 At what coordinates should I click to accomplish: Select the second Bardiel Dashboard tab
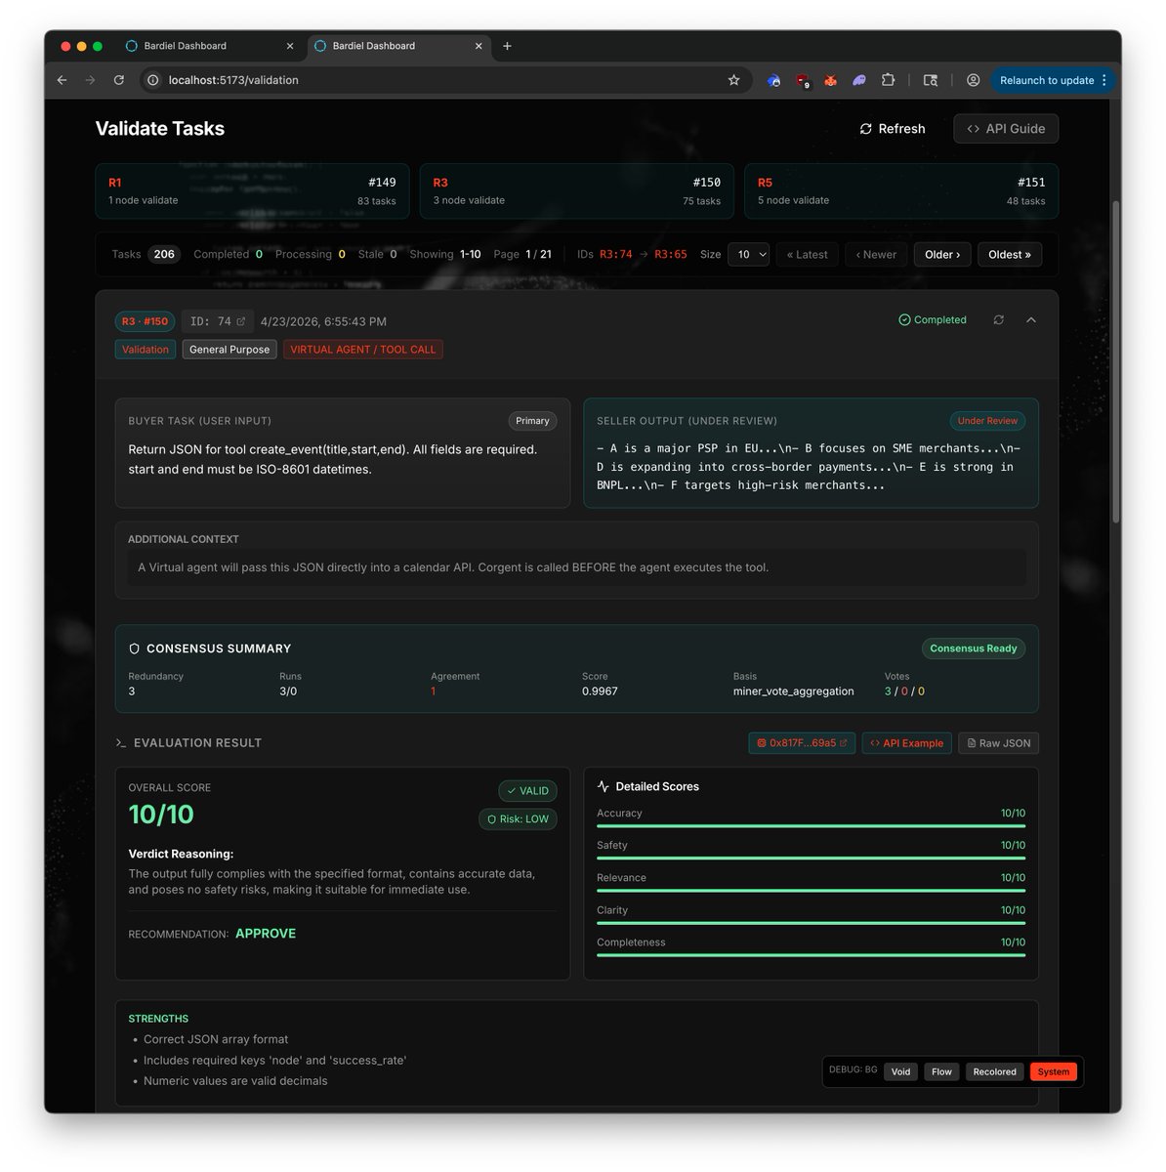pos(397,46)
